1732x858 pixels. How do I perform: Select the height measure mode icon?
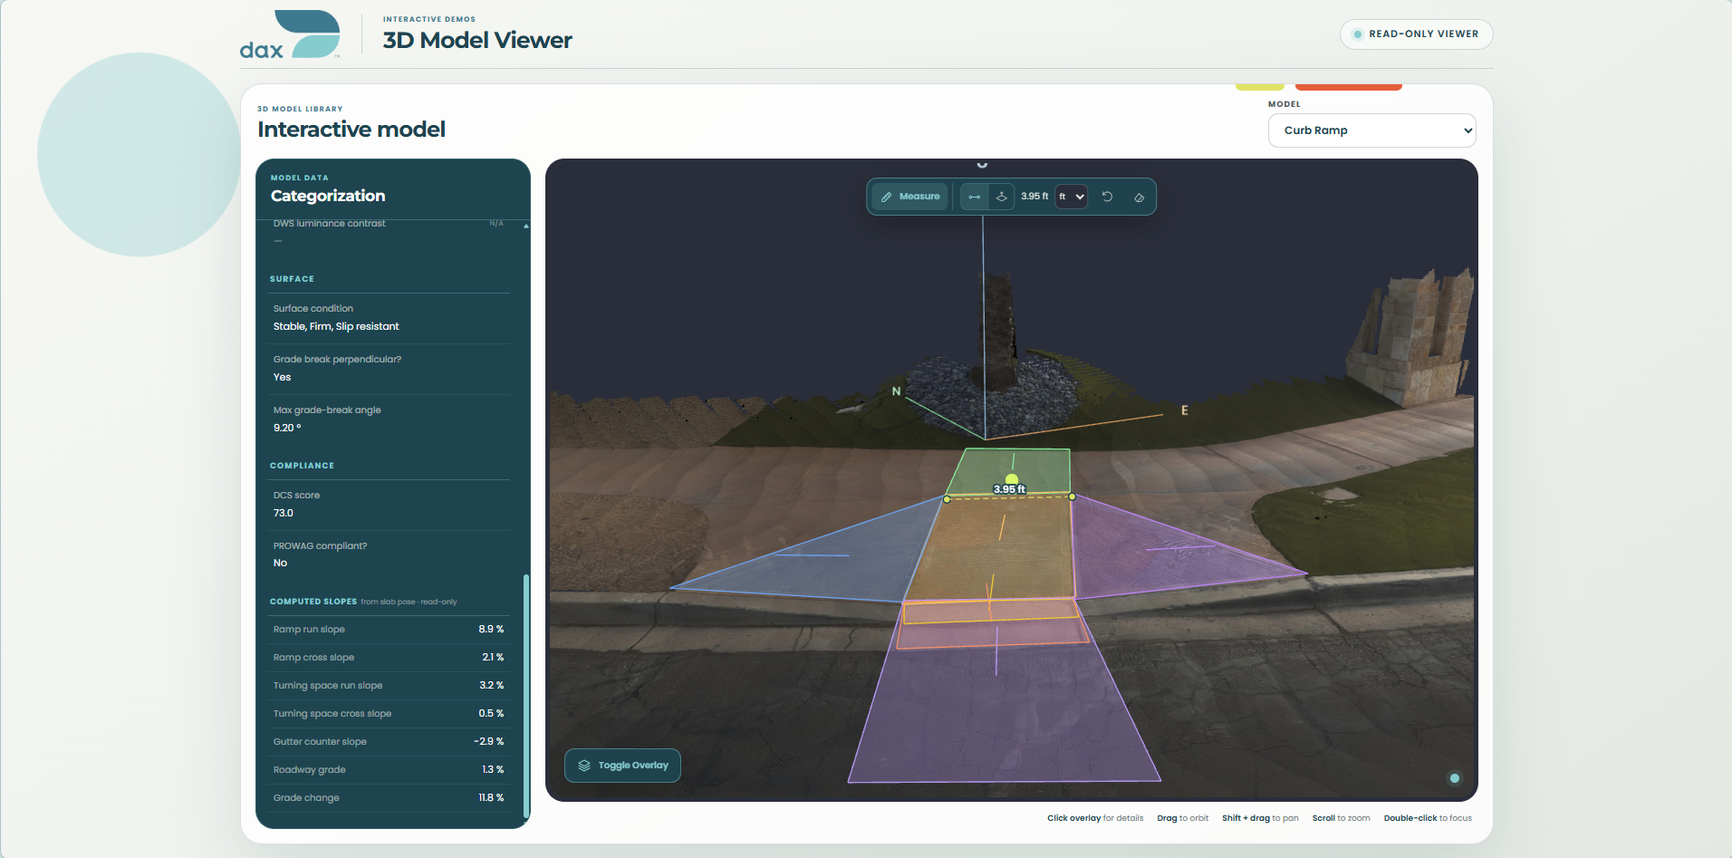click(1002, 197)
